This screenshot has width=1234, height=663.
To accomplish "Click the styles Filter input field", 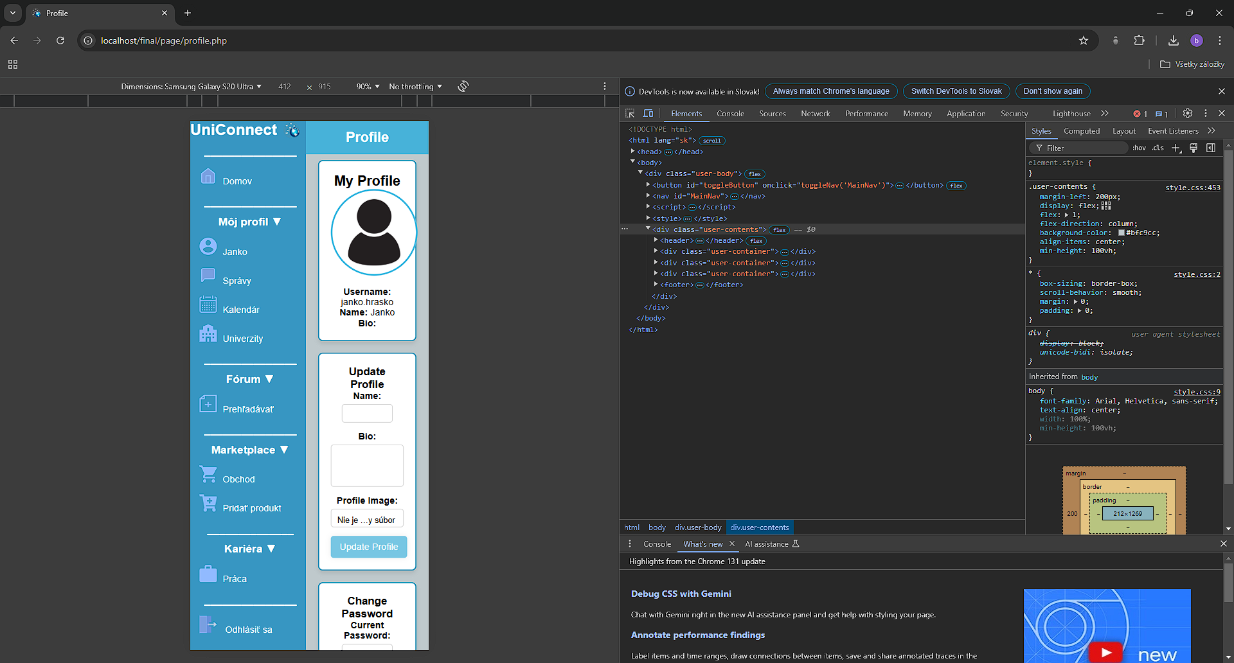I will [x=1080, y=148].
